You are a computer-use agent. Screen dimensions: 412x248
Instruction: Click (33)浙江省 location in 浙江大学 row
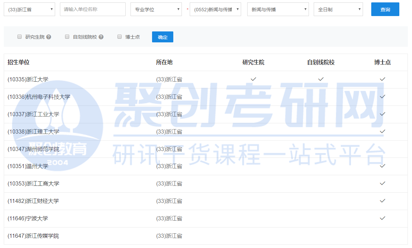pyautogui.click(x=169, y=79)
